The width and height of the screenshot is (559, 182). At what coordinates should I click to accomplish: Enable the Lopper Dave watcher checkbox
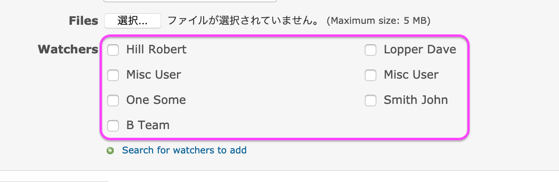[x=371, y=50]
